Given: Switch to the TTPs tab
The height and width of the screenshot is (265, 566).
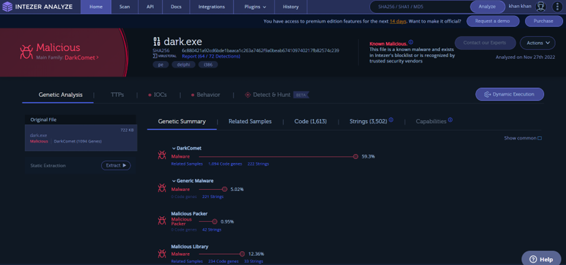Looking at the screenshot, I should pos(117,95).
